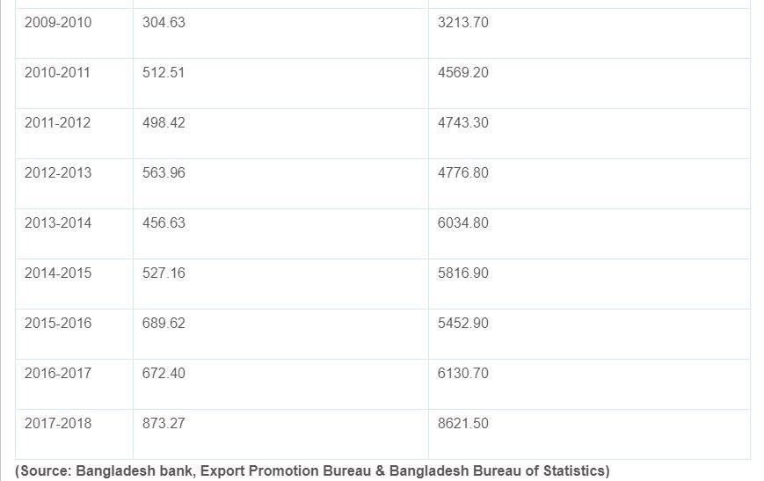Select the 2013-2014 year cell
Image resolution: width=764 pixels, height=481 pixels.
(57, 222)
